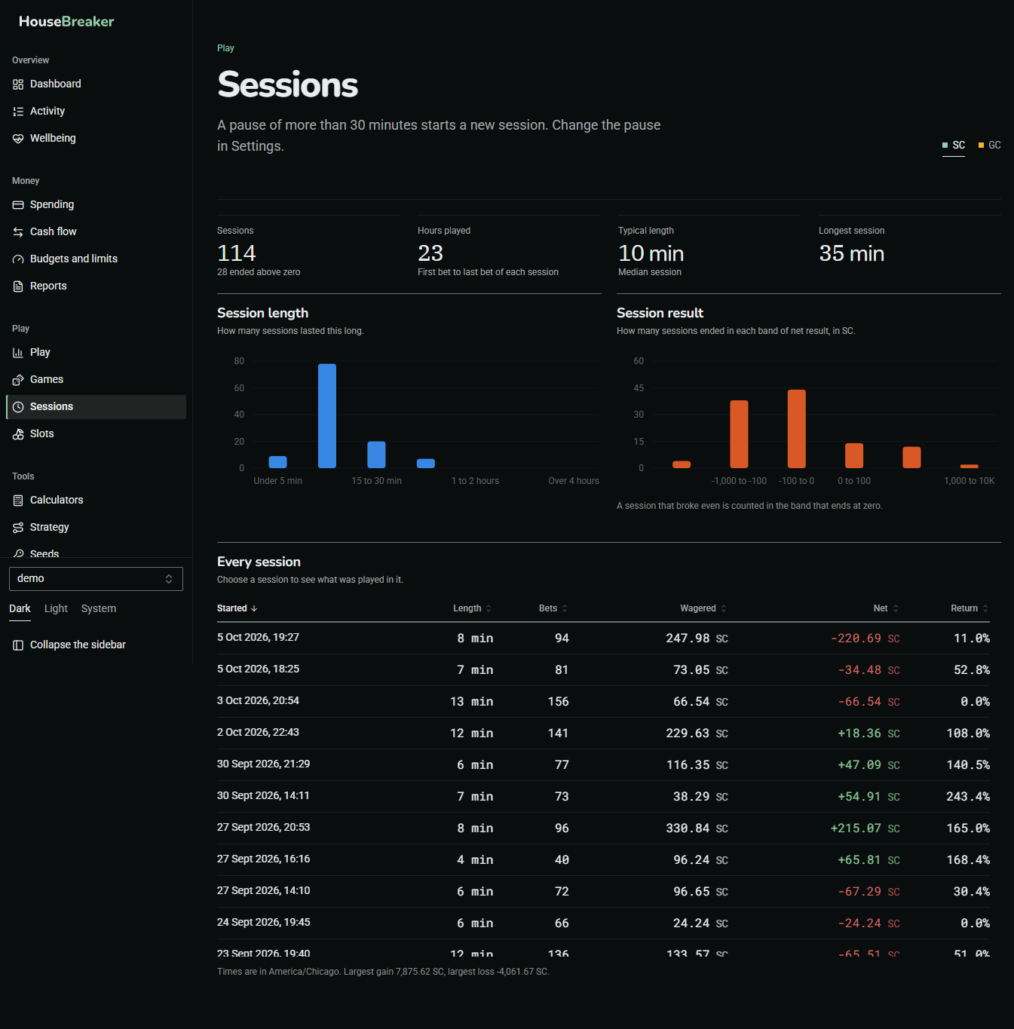Click the Strategy icon
This screenshot has width=1014, height=1029.
point(18,528)
